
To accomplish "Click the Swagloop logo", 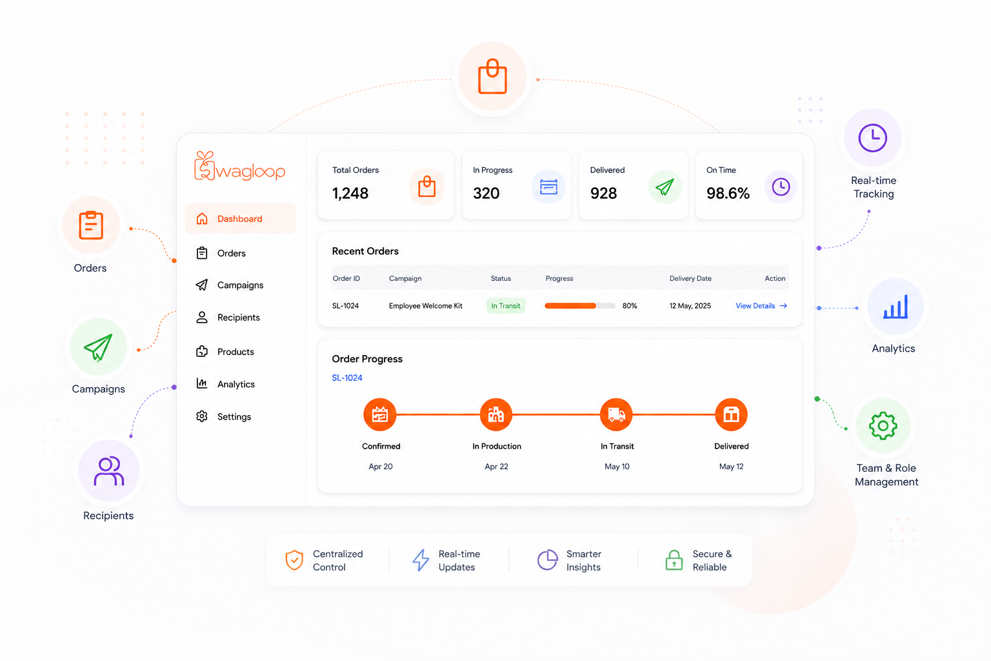I will (239, 166).
